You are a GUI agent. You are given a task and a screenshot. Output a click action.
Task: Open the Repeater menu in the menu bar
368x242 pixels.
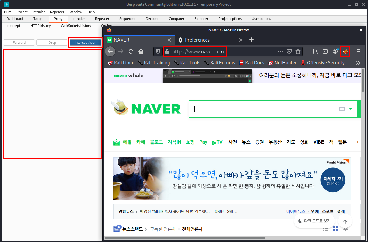click(x=57, y=12)
